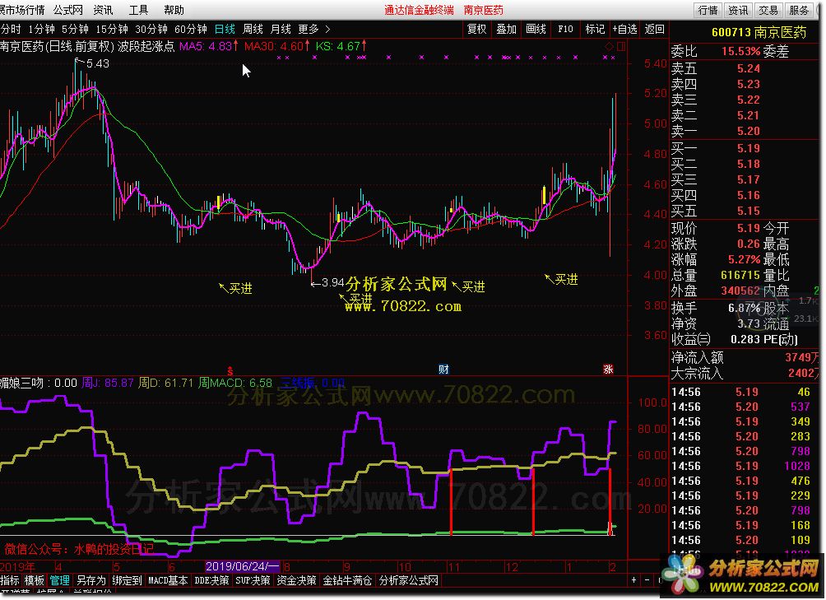This screenshot has height=600, width=826.
Task: Switch to the 月线 monthly chart
Action: point(281,29)
